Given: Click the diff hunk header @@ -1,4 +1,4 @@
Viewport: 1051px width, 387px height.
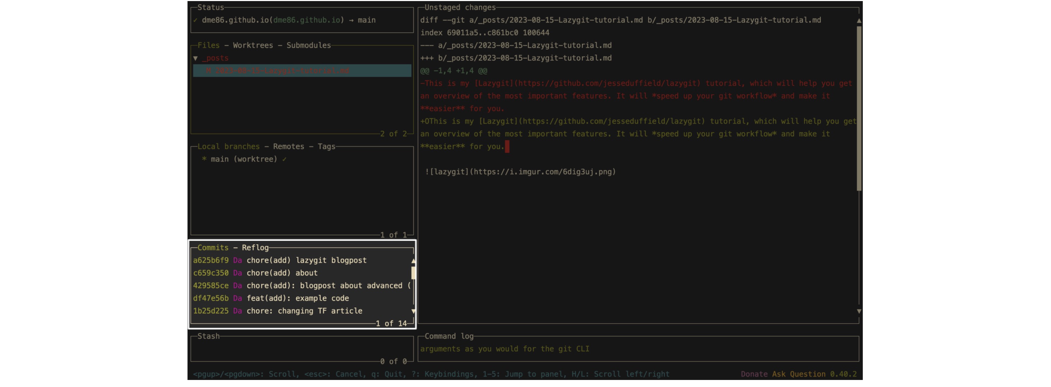Looking at the screenshot, I should [454, 71].
